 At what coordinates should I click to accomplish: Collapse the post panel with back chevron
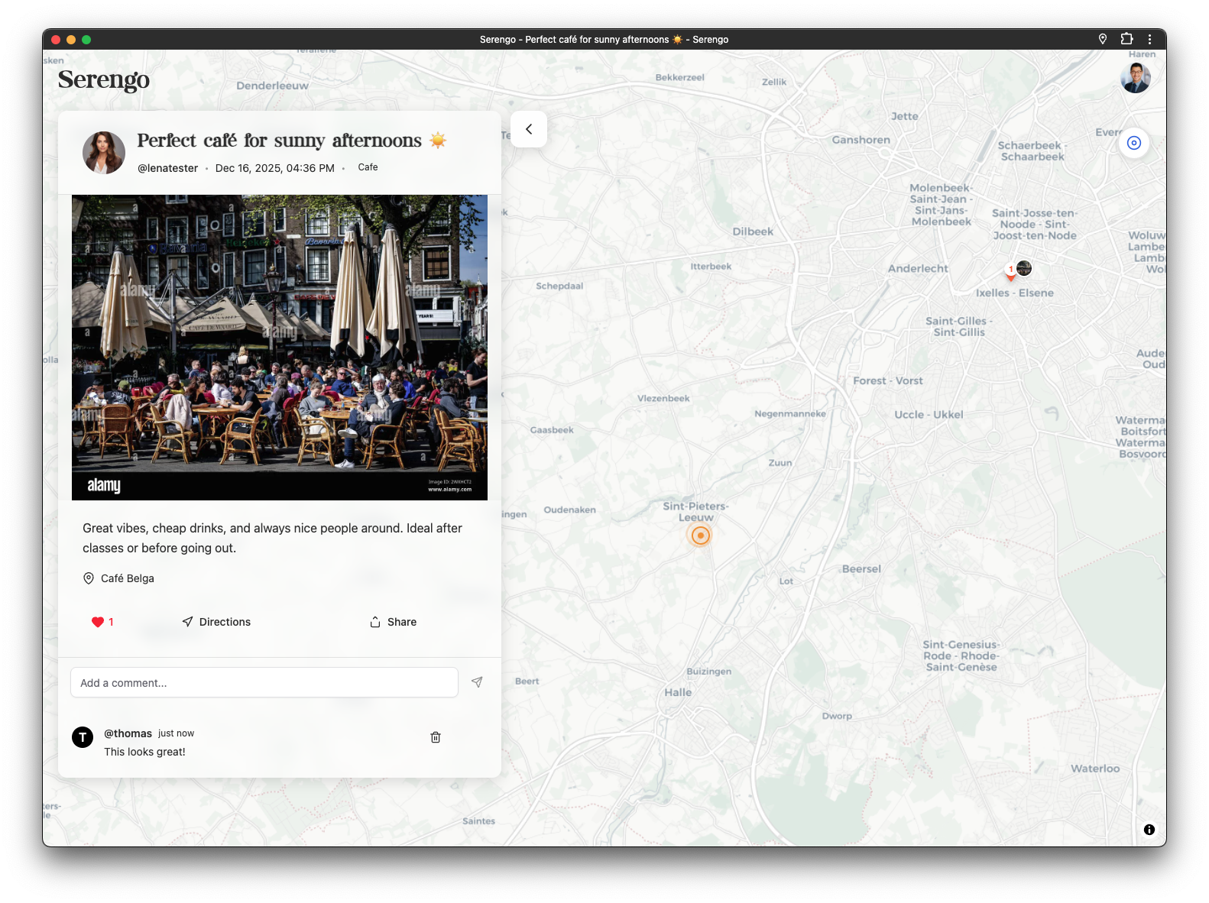[x=529, y=129]
